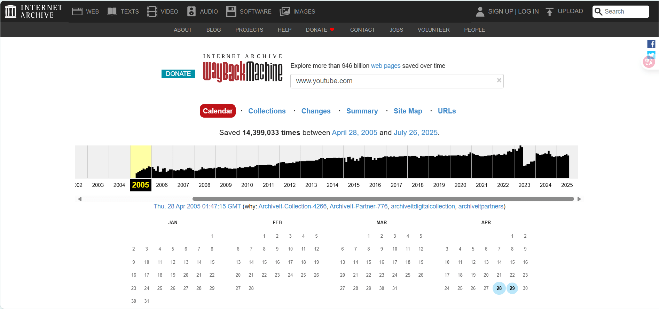Open the April 28, 2005 link
659x309 pixels.
tap(354, 133)
